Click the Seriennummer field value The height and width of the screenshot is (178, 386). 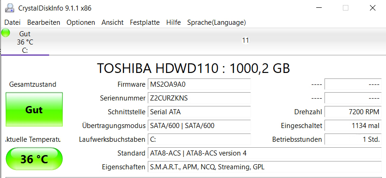pos(199,98)
